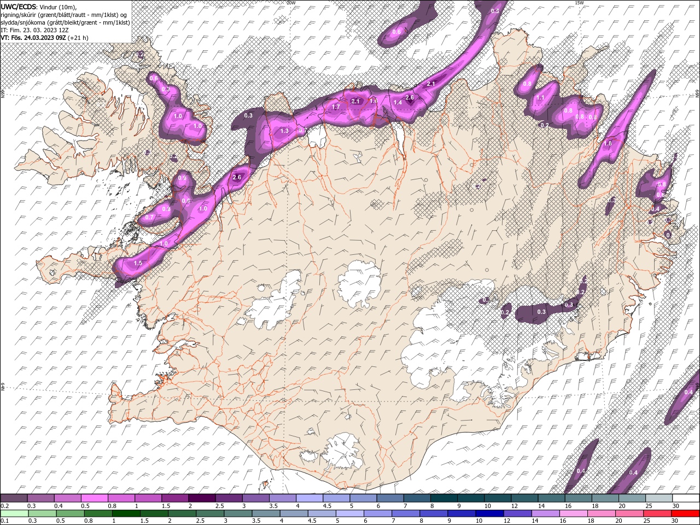The width and height of the screenshot is (700, 525).
Task: Click the '0.1' rain legend value
Action: click(x=4, y=521)
